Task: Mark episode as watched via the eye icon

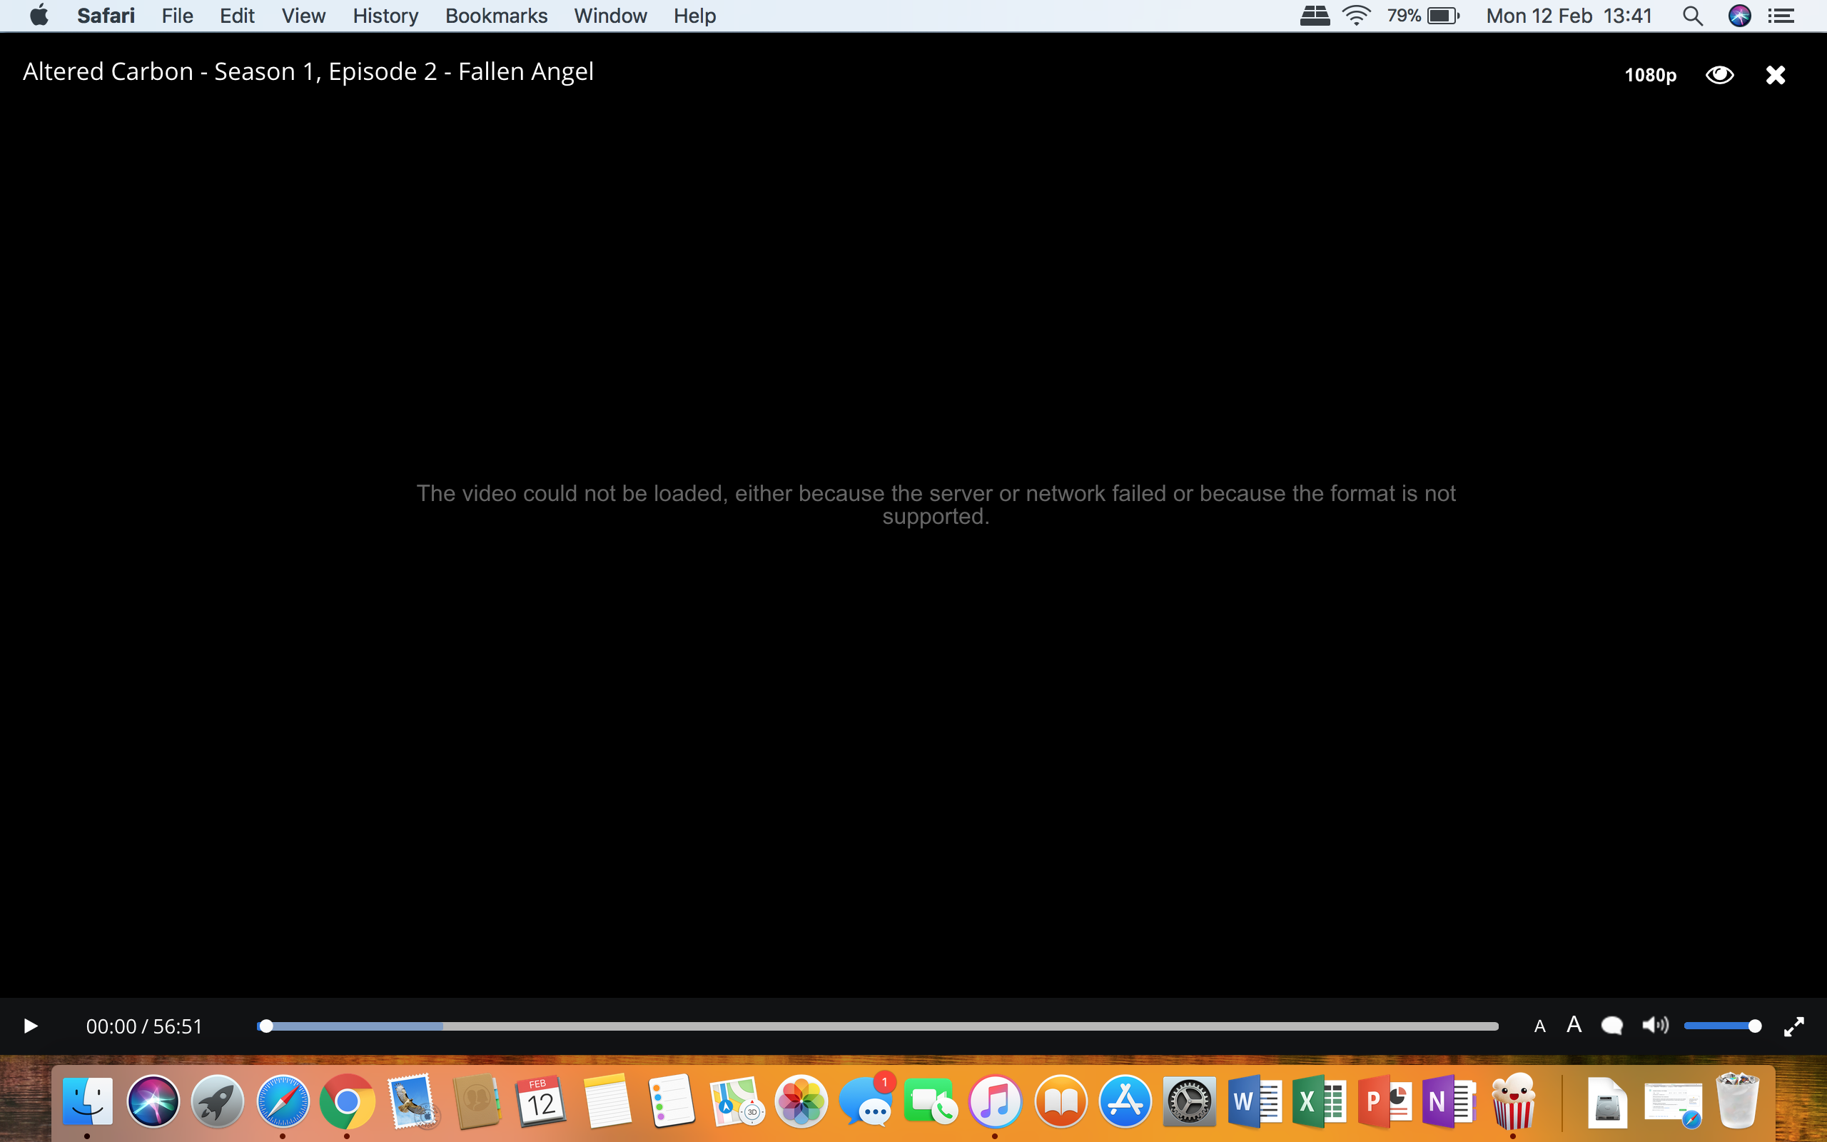Action: click(x=1721, y=74)
